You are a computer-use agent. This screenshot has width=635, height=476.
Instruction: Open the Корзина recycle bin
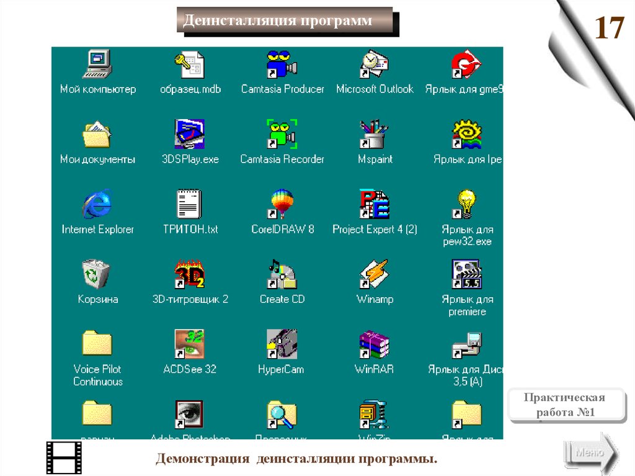(97, 274)
